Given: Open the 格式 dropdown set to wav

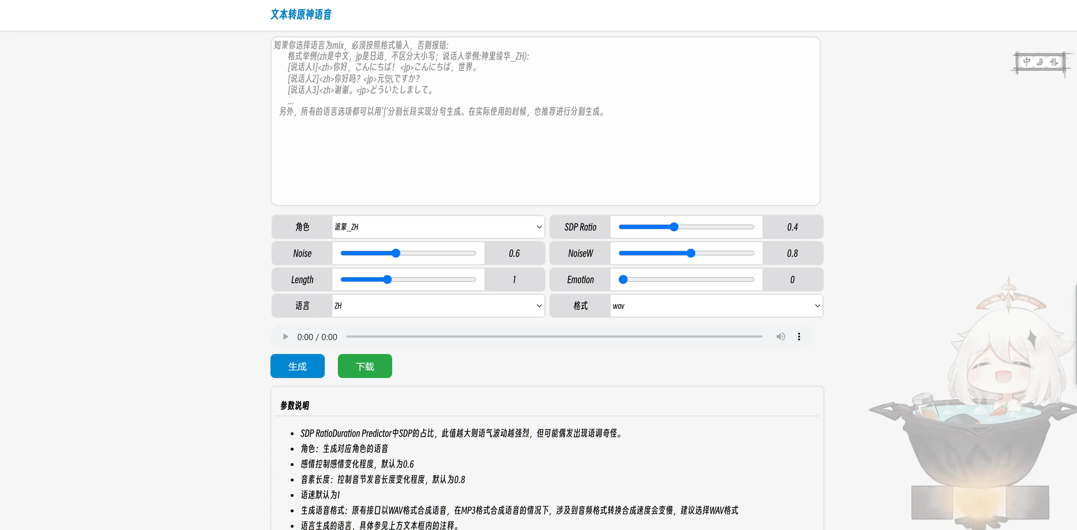Looking at the screenshot, I should tap(716, 306).
